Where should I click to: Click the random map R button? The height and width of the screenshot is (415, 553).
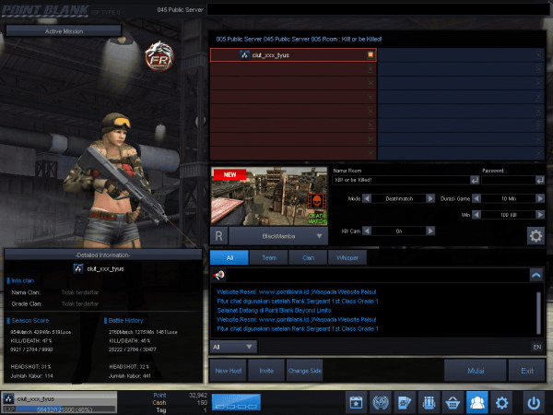(221, 236)
